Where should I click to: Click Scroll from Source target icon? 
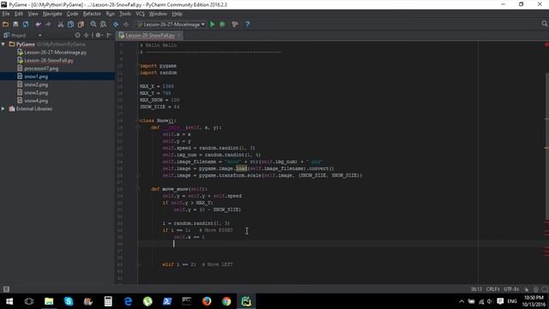pyautogui.click(x=77, y=35)
